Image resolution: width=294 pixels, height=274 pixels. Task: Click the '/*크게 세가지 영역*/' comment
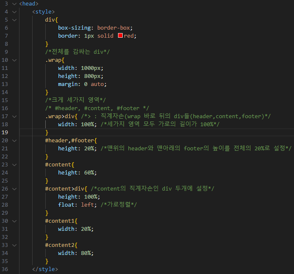[x=76, y=100]
